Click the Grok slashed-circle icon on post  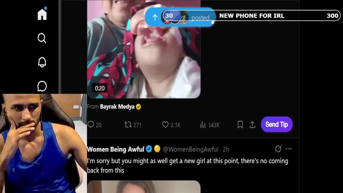[278, 149]
